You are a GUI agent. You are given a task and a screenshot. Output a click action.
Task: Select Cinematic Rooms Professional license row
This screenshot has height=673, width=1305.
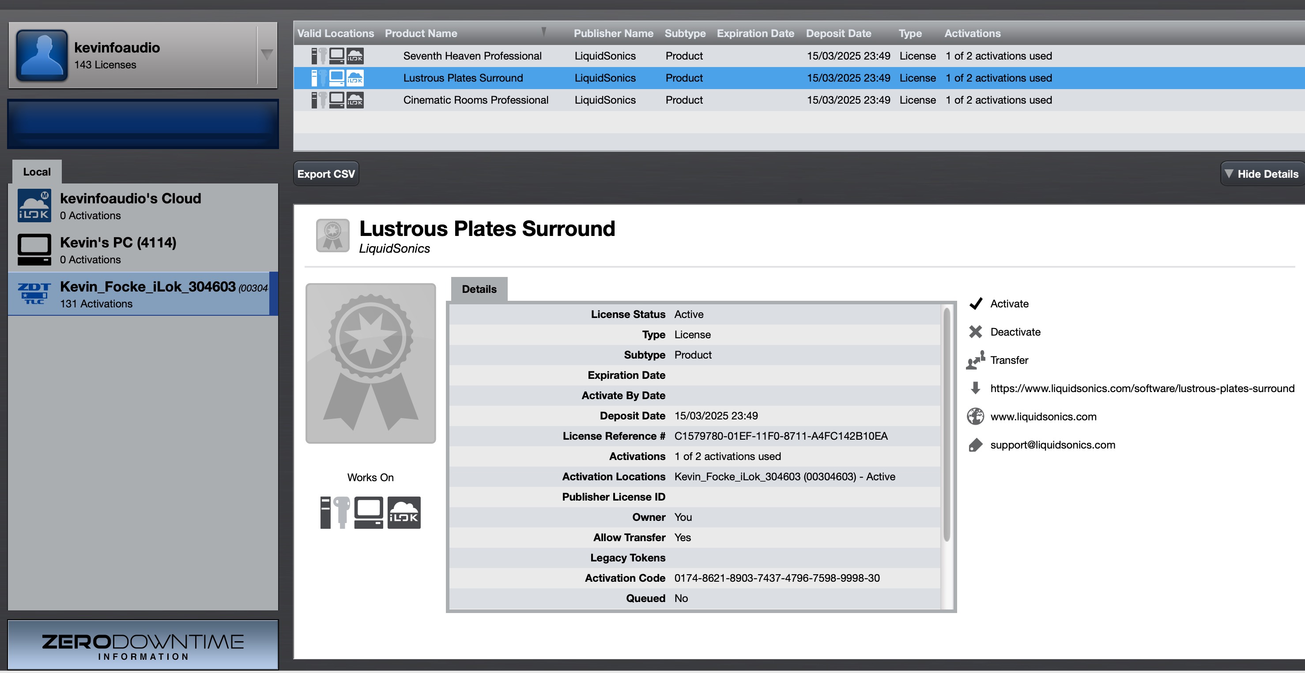[799, 100]
